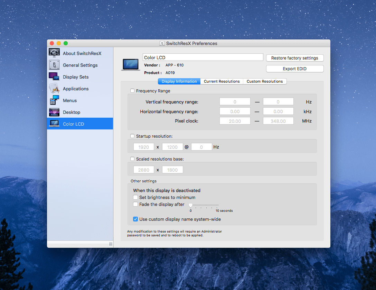This screenshot has height=290, width=376.
Task: Open the Desktop section label
Action: [x=72, y=112]
